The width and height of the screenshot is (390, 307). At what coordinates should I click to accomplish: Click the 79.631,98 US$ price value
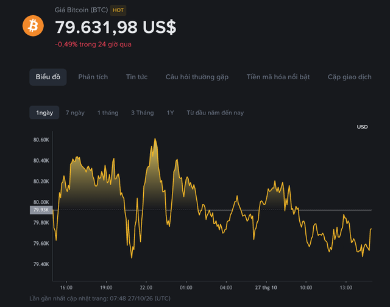[116, 27]
